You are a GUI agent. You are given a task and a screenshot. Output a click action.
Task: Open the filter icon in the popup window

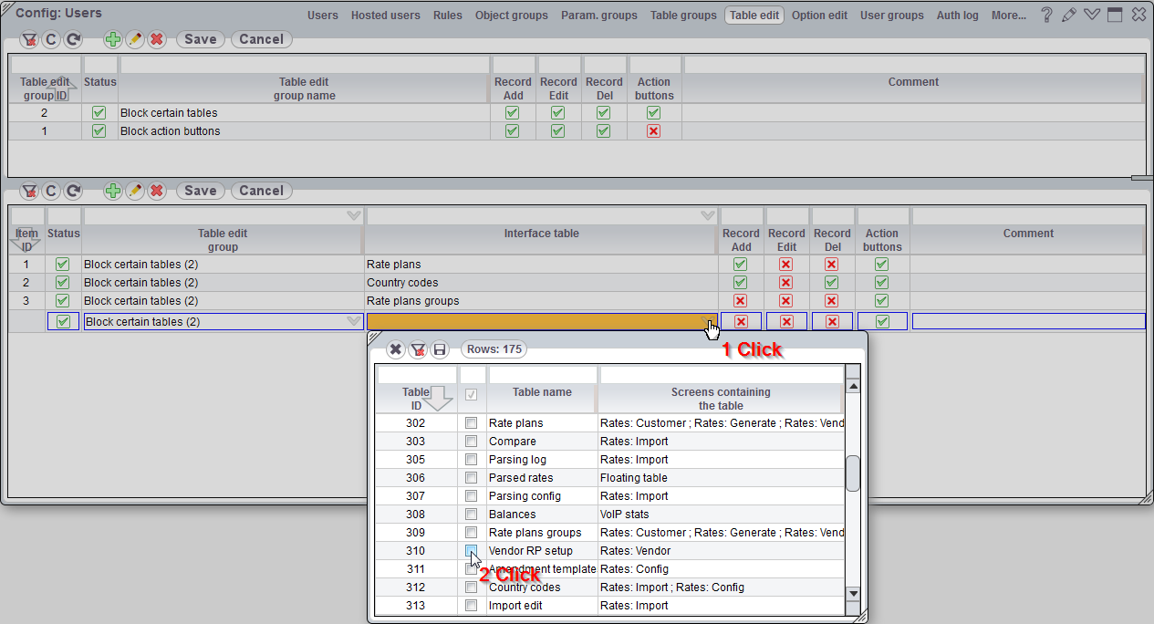click(418, 349)
